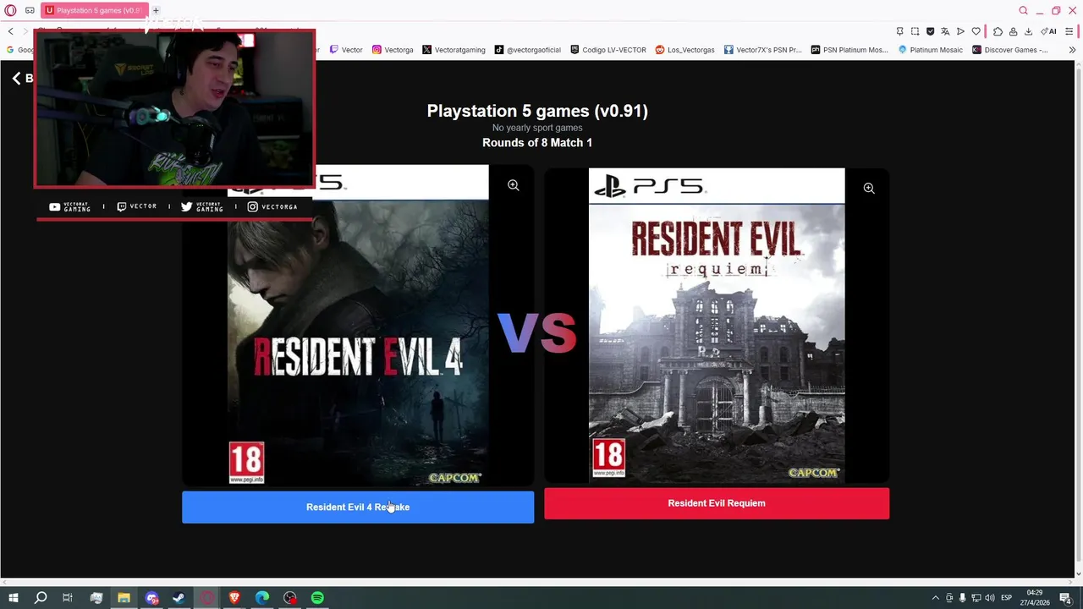Screen dimensions: 1083x609
Task: Open Microsoft Edge from the taskbar
Action: pos(262,598)
